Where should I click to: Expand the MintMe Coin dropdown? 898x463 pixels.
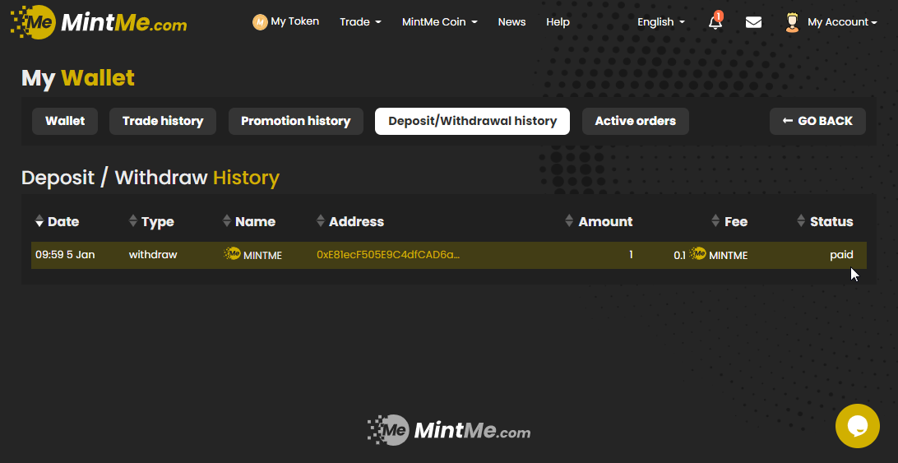click(439, 22)
